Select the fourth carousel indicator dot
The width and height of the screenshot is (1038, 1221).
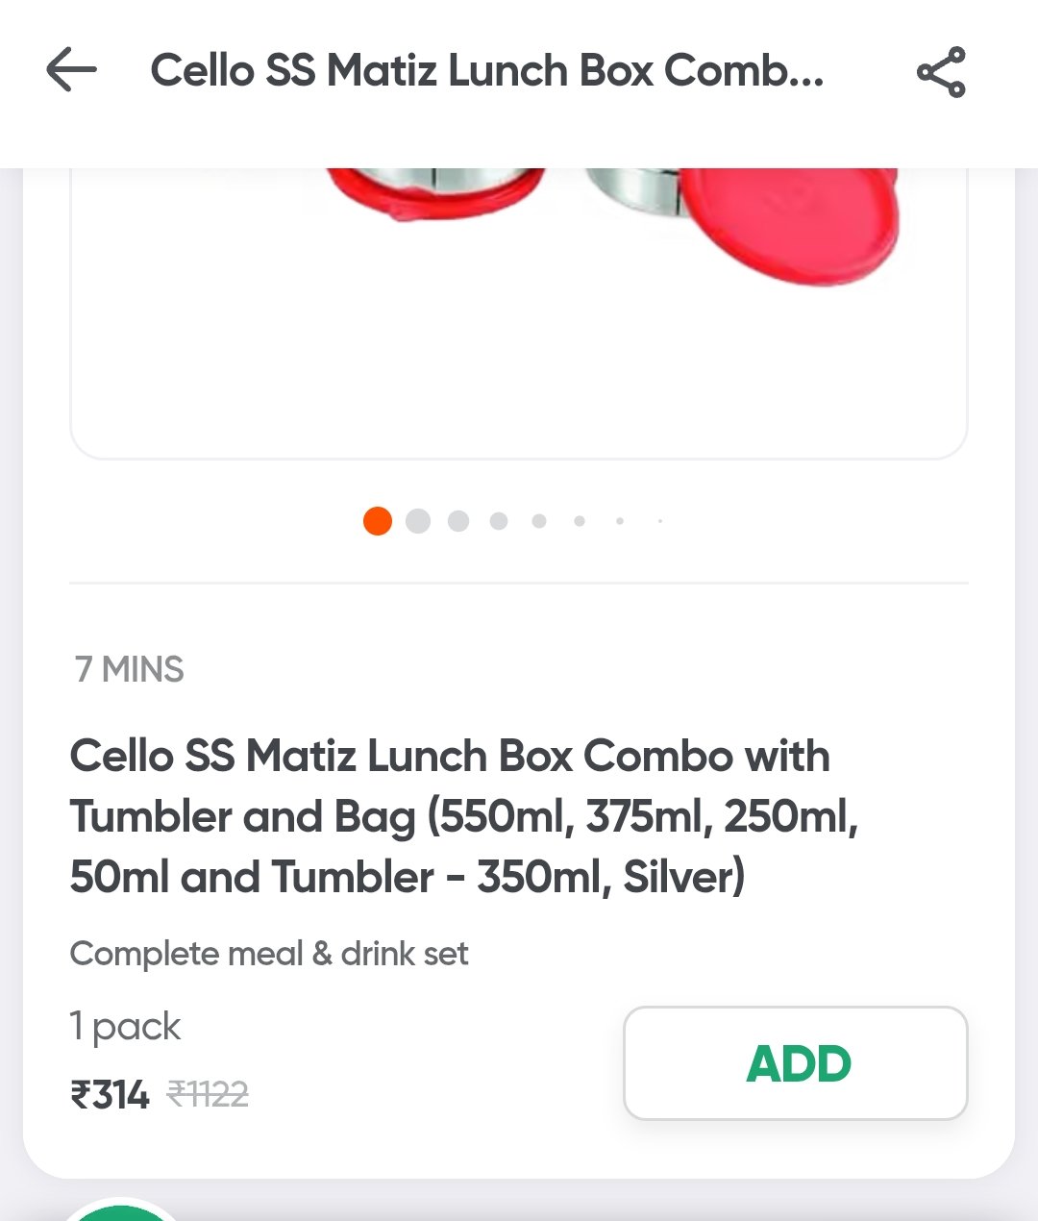click(x=499, y=521)
